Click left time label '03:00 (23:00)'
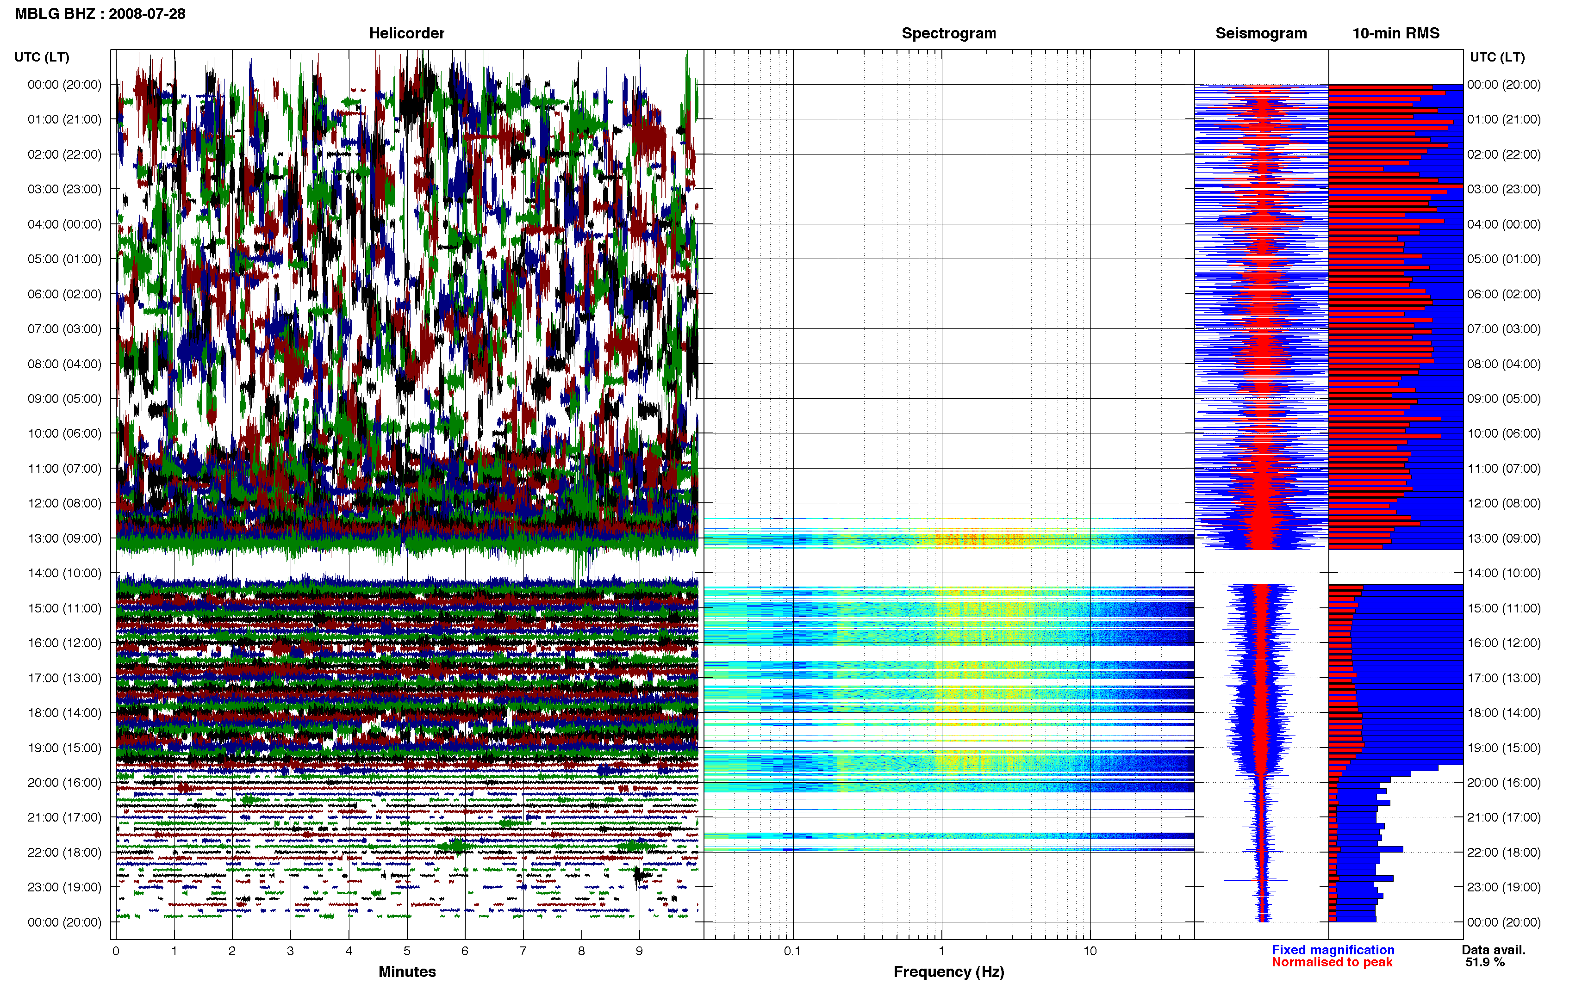 pos(64,190)
